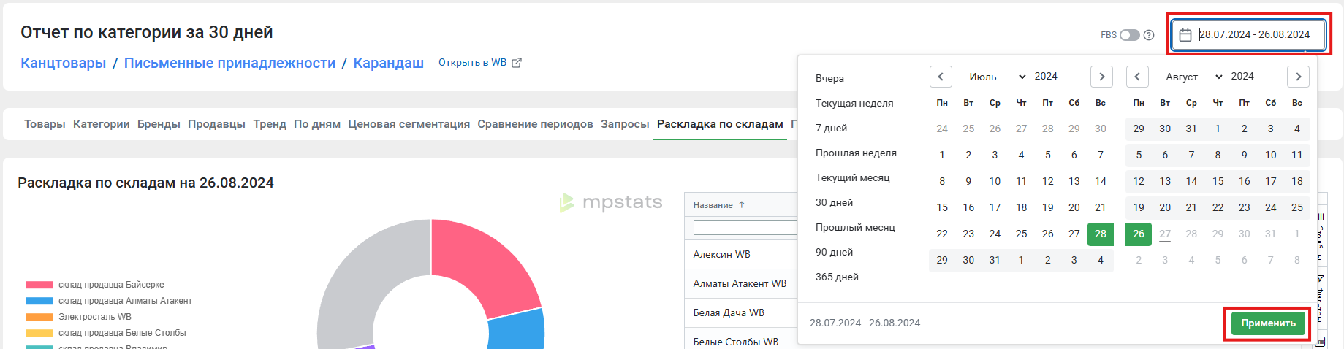Screen dimensions: 1344x349
Task: Click the orange Электросталь WB legend swatch
Action: pyautogui.click(x=39, y=317)
